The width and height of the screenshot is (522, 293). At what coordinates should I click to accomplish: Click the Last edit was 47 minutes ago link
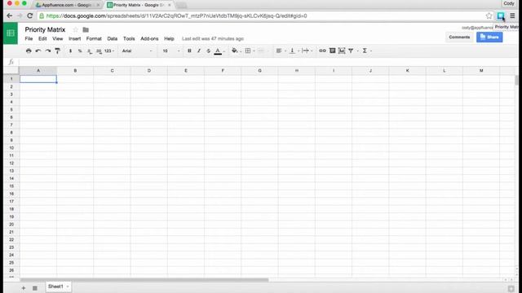(x=213, y=38)
